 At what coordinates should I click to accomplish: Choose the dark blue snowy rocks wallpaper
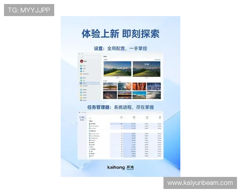[154, 86]
